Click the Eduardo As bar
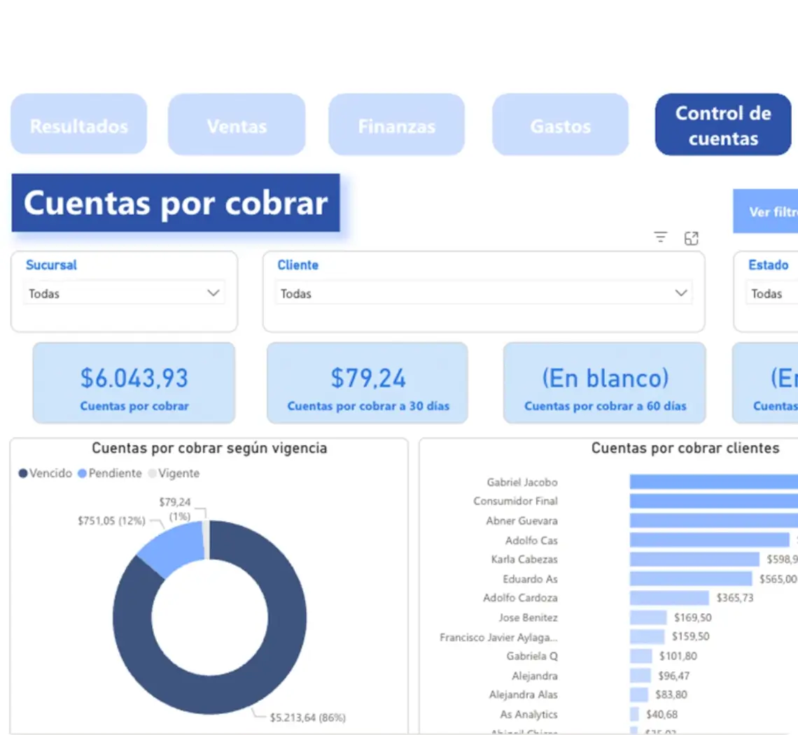The height and width of the screenshot is (735, 798). point(691,579)
